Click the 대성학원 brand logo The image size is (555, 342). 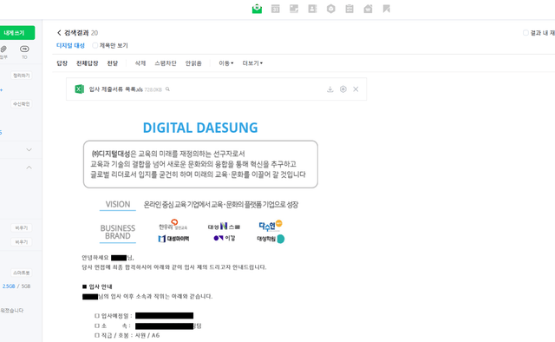(271, 239)
